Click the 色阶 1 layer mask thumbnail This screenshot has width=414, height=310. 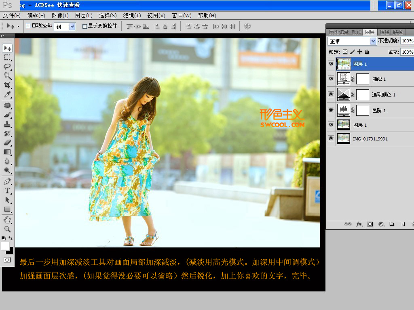click(x=363, y=110)
